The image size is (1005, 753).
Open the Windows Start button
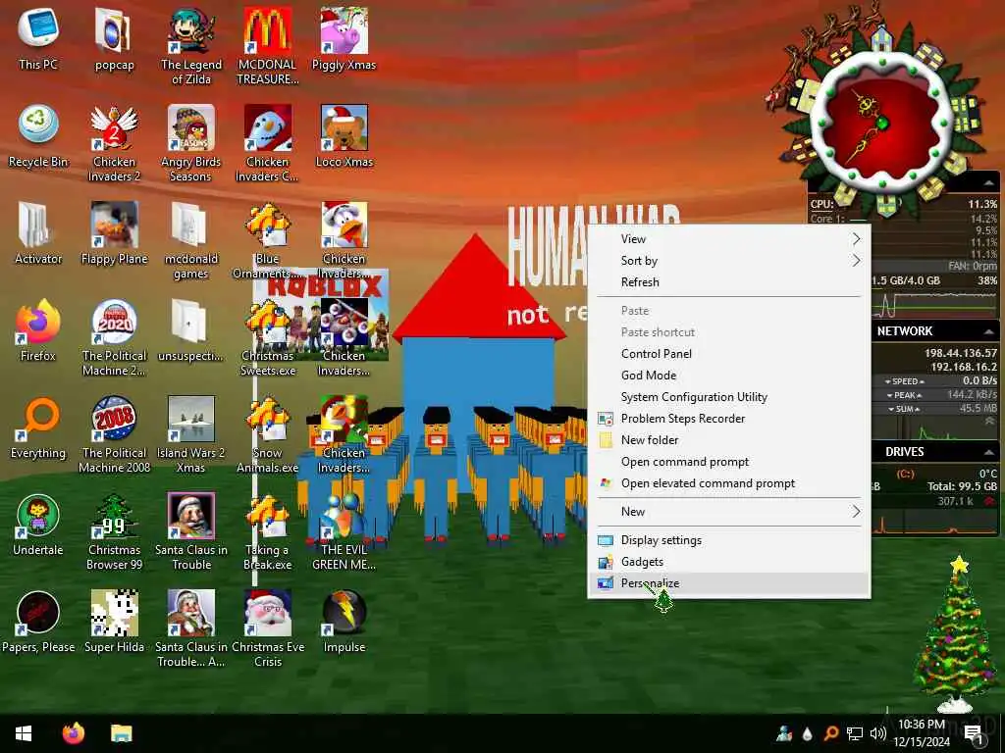[x=24, y=733]
